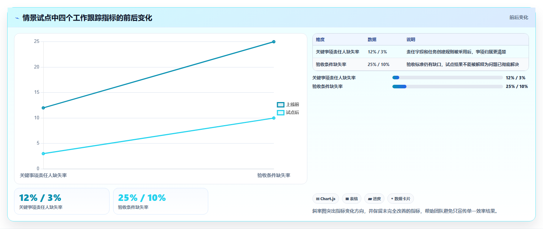
Task: Click the y-axis label 25
Action: tap(36, 41)
